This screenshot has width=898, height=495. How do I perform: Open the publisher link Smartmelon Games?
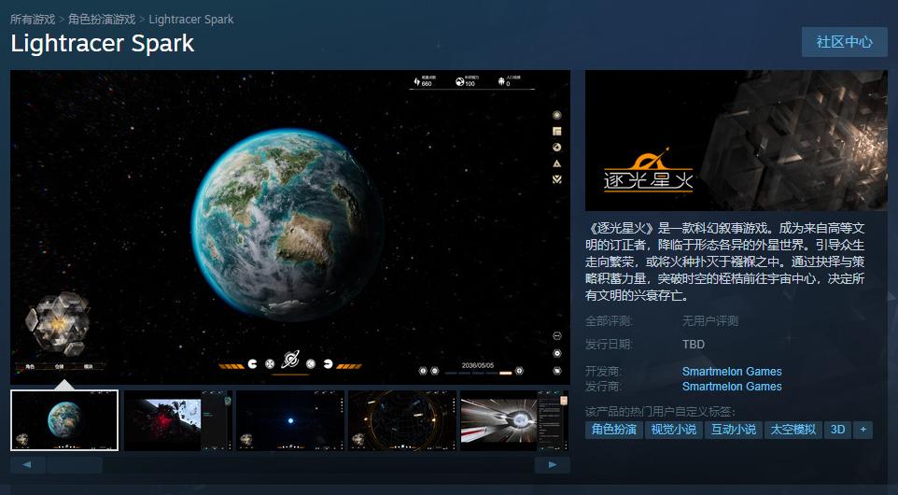[x=732, y=387]
